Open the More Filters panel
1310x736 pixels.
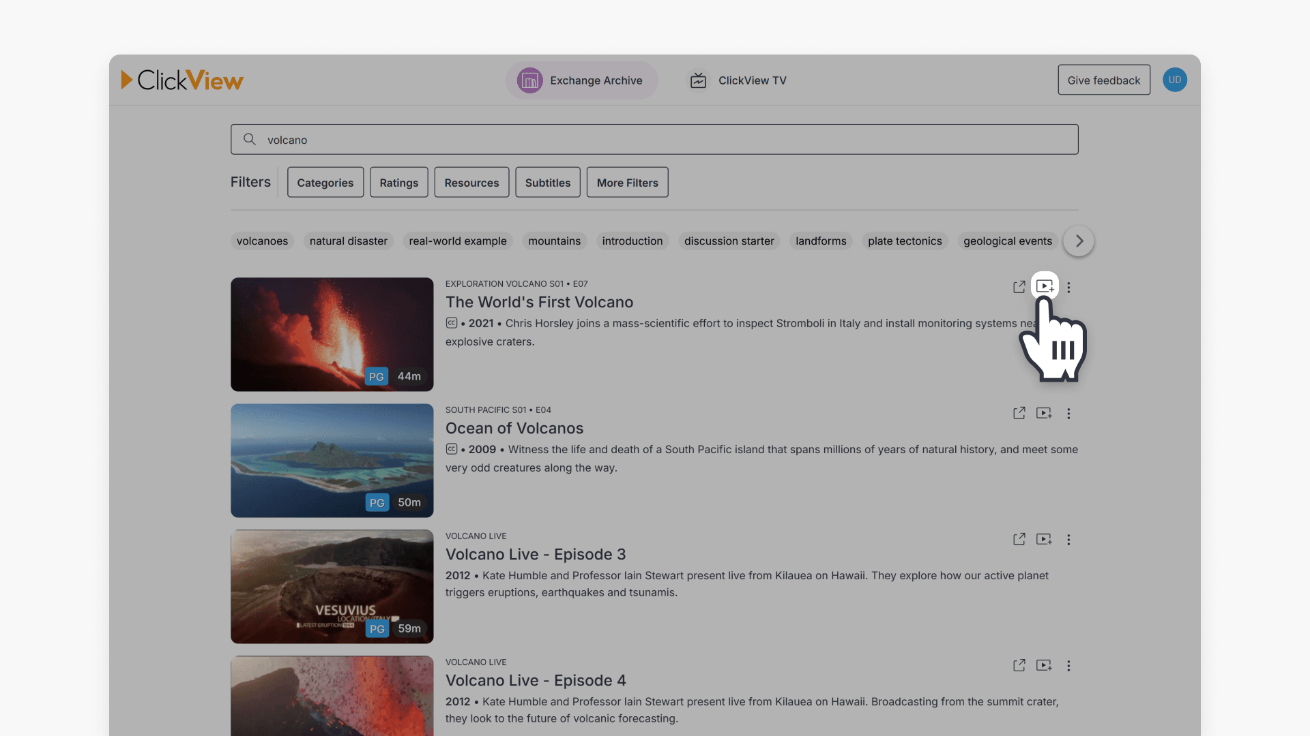(x=627, y=182)
